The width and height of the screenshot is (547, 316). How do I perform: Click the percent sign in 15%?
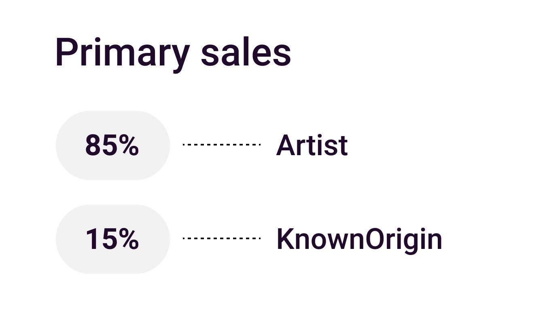[x=129, y=239]
